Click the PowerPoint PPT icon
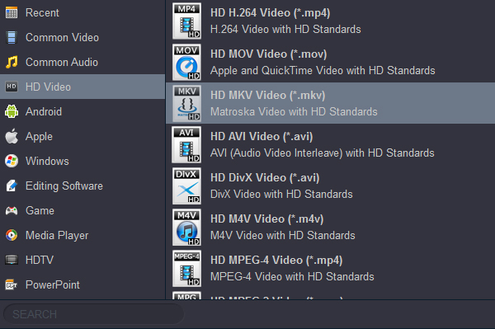495x329 pixels. click(12, 284)
